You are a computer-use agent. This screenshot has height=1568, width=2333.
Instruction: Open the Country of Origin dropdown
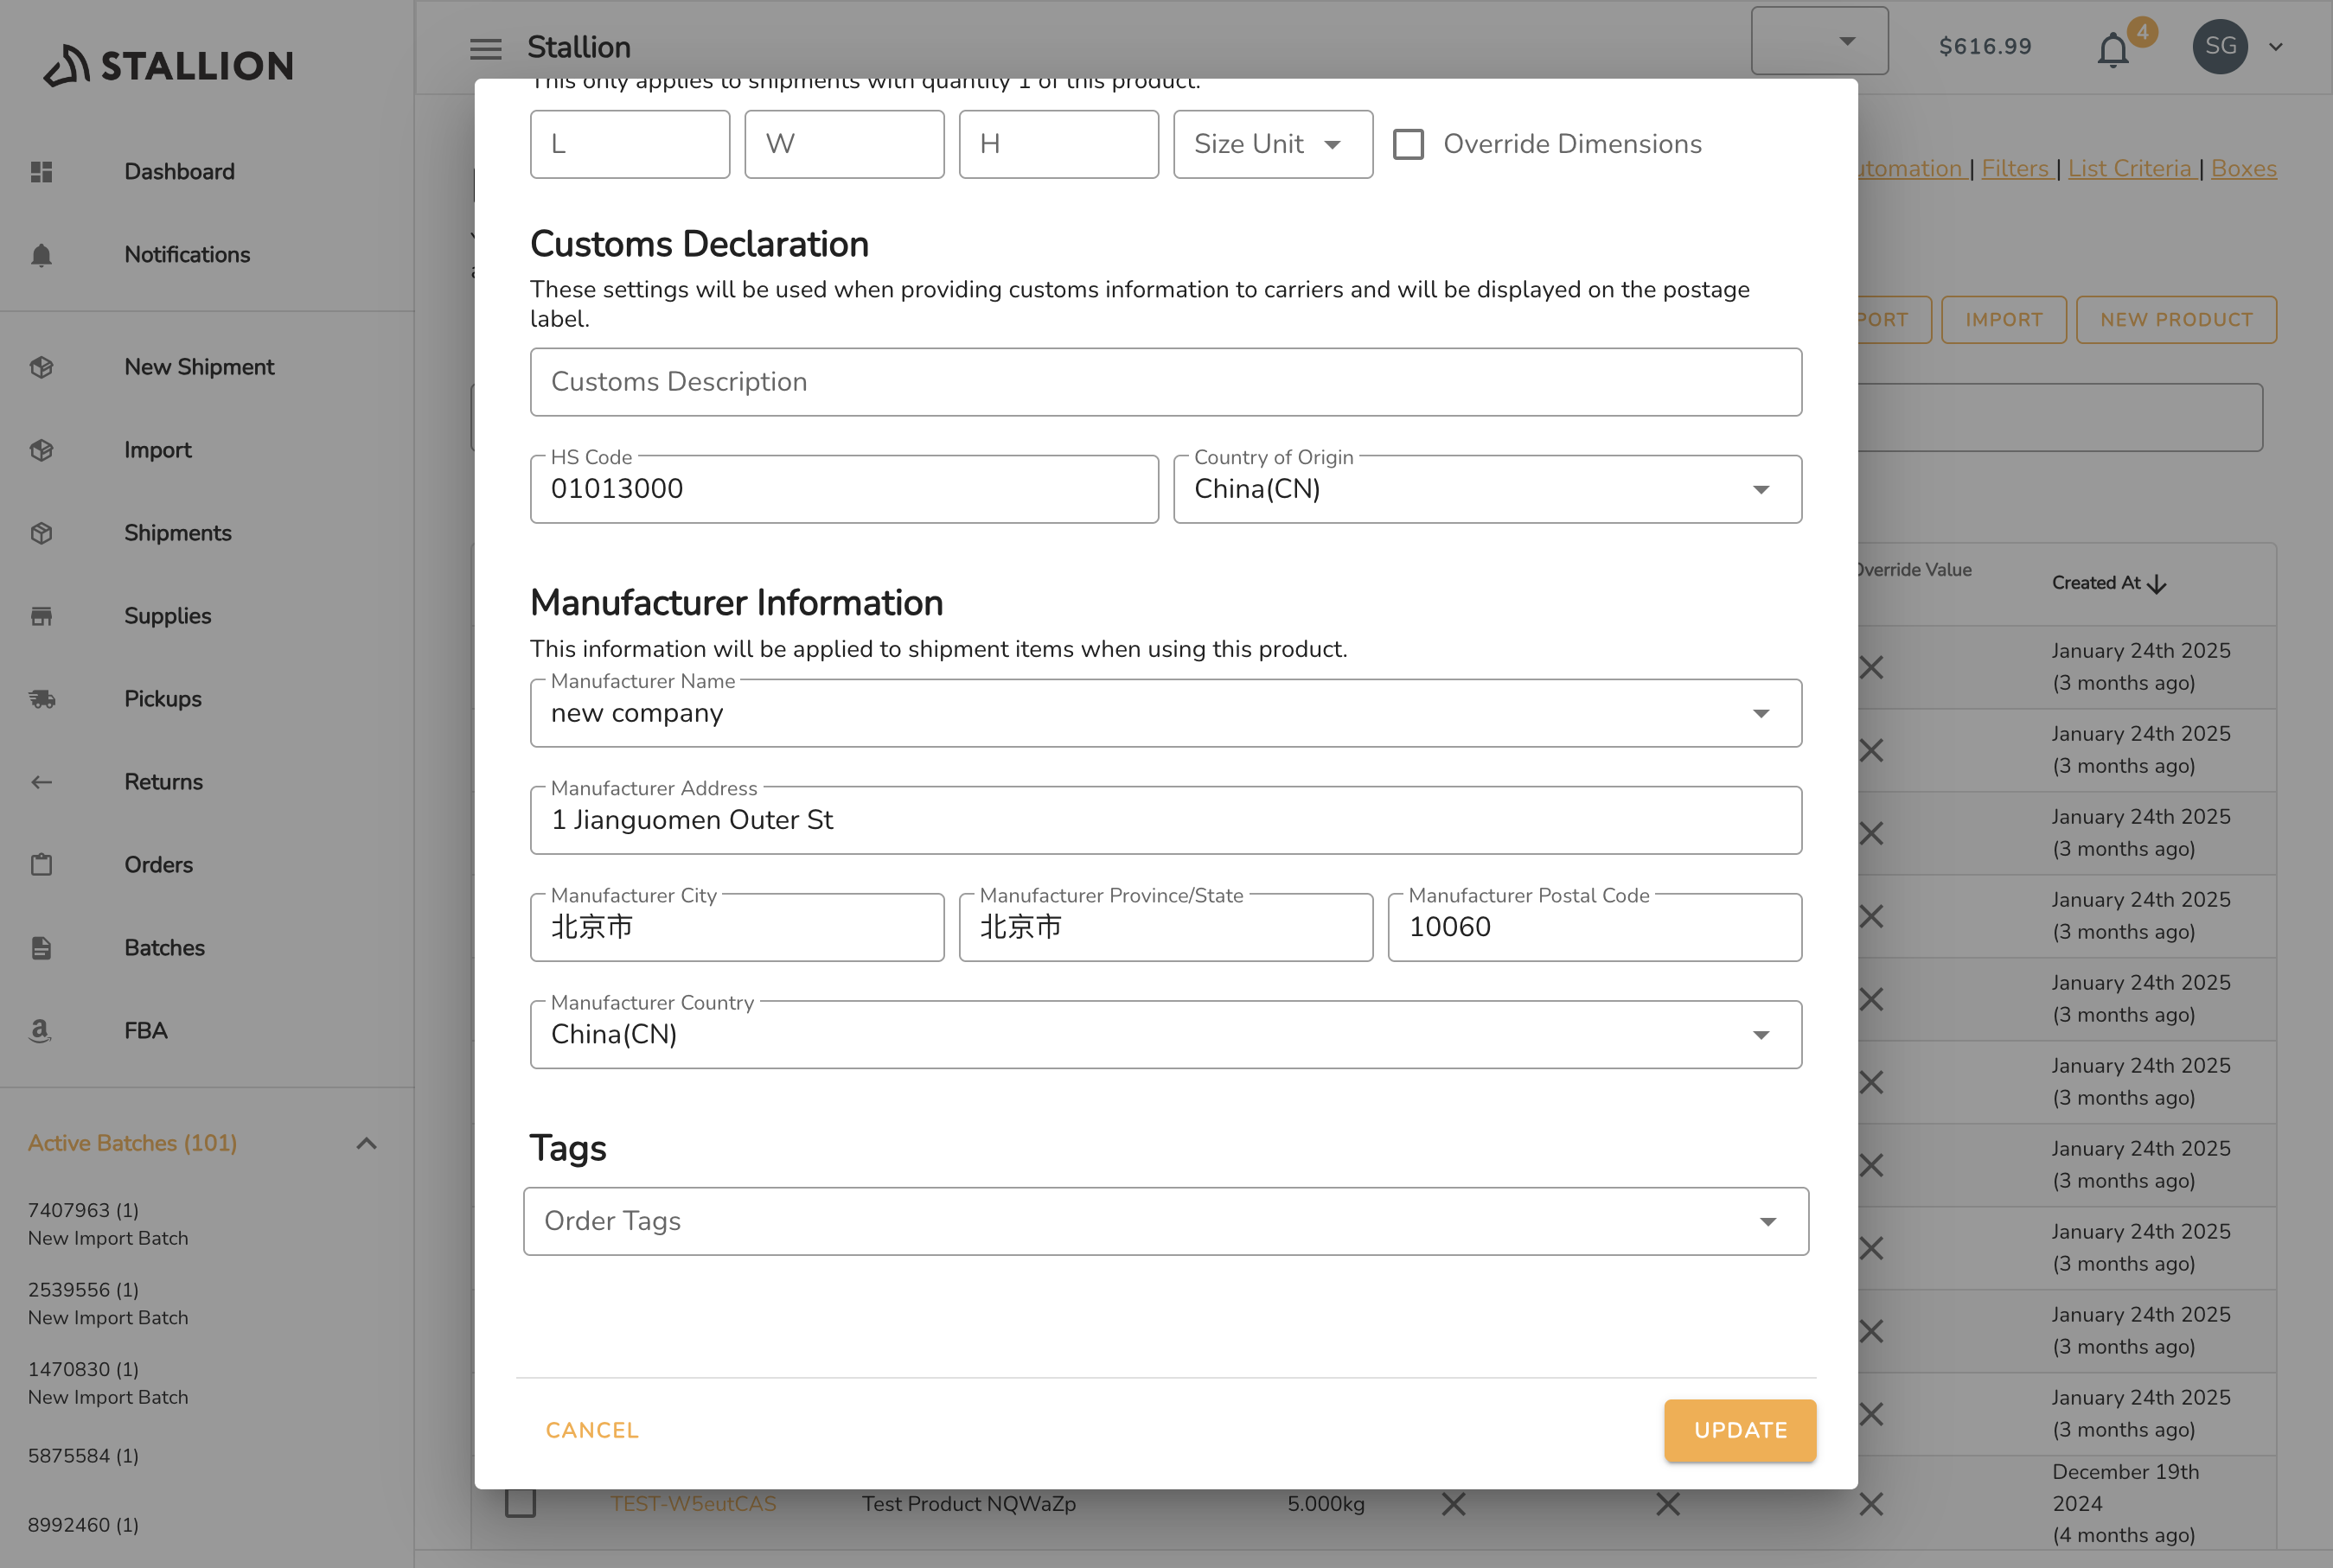coord(1486,489)
